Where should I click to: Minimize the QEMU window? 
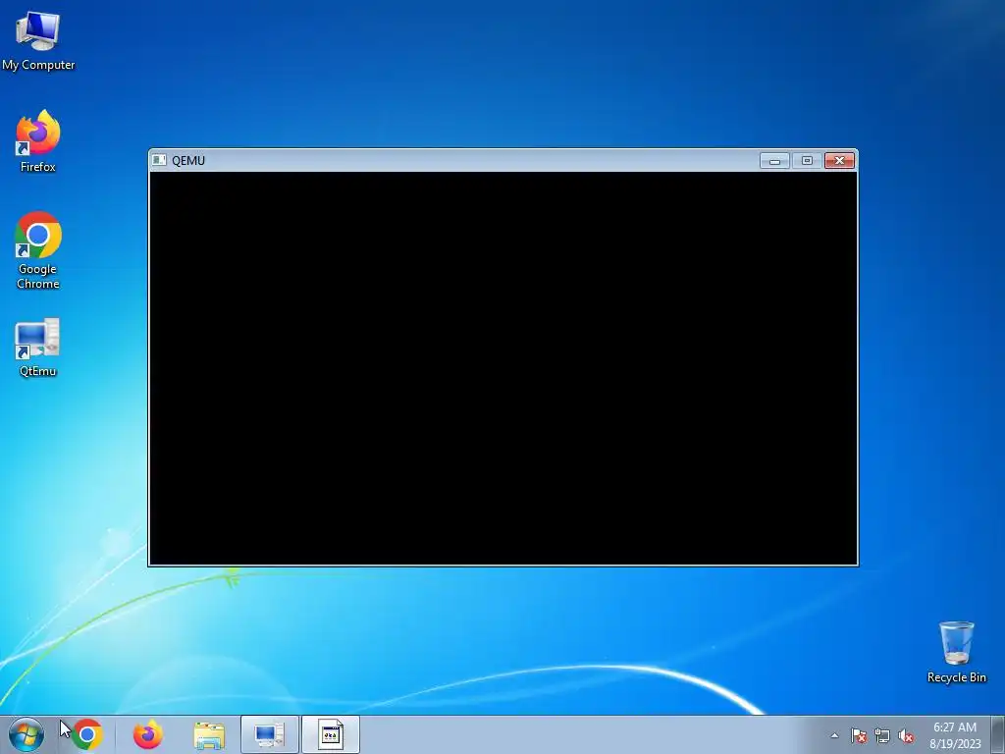point(774,160)
